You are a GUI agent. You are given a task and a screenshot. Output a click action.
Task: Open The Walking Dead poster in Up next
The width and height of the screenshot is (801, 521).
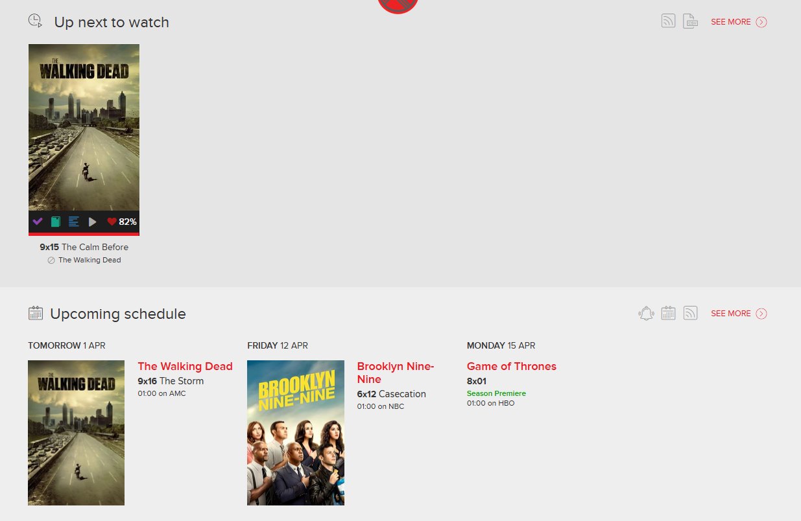pos(84,127)
